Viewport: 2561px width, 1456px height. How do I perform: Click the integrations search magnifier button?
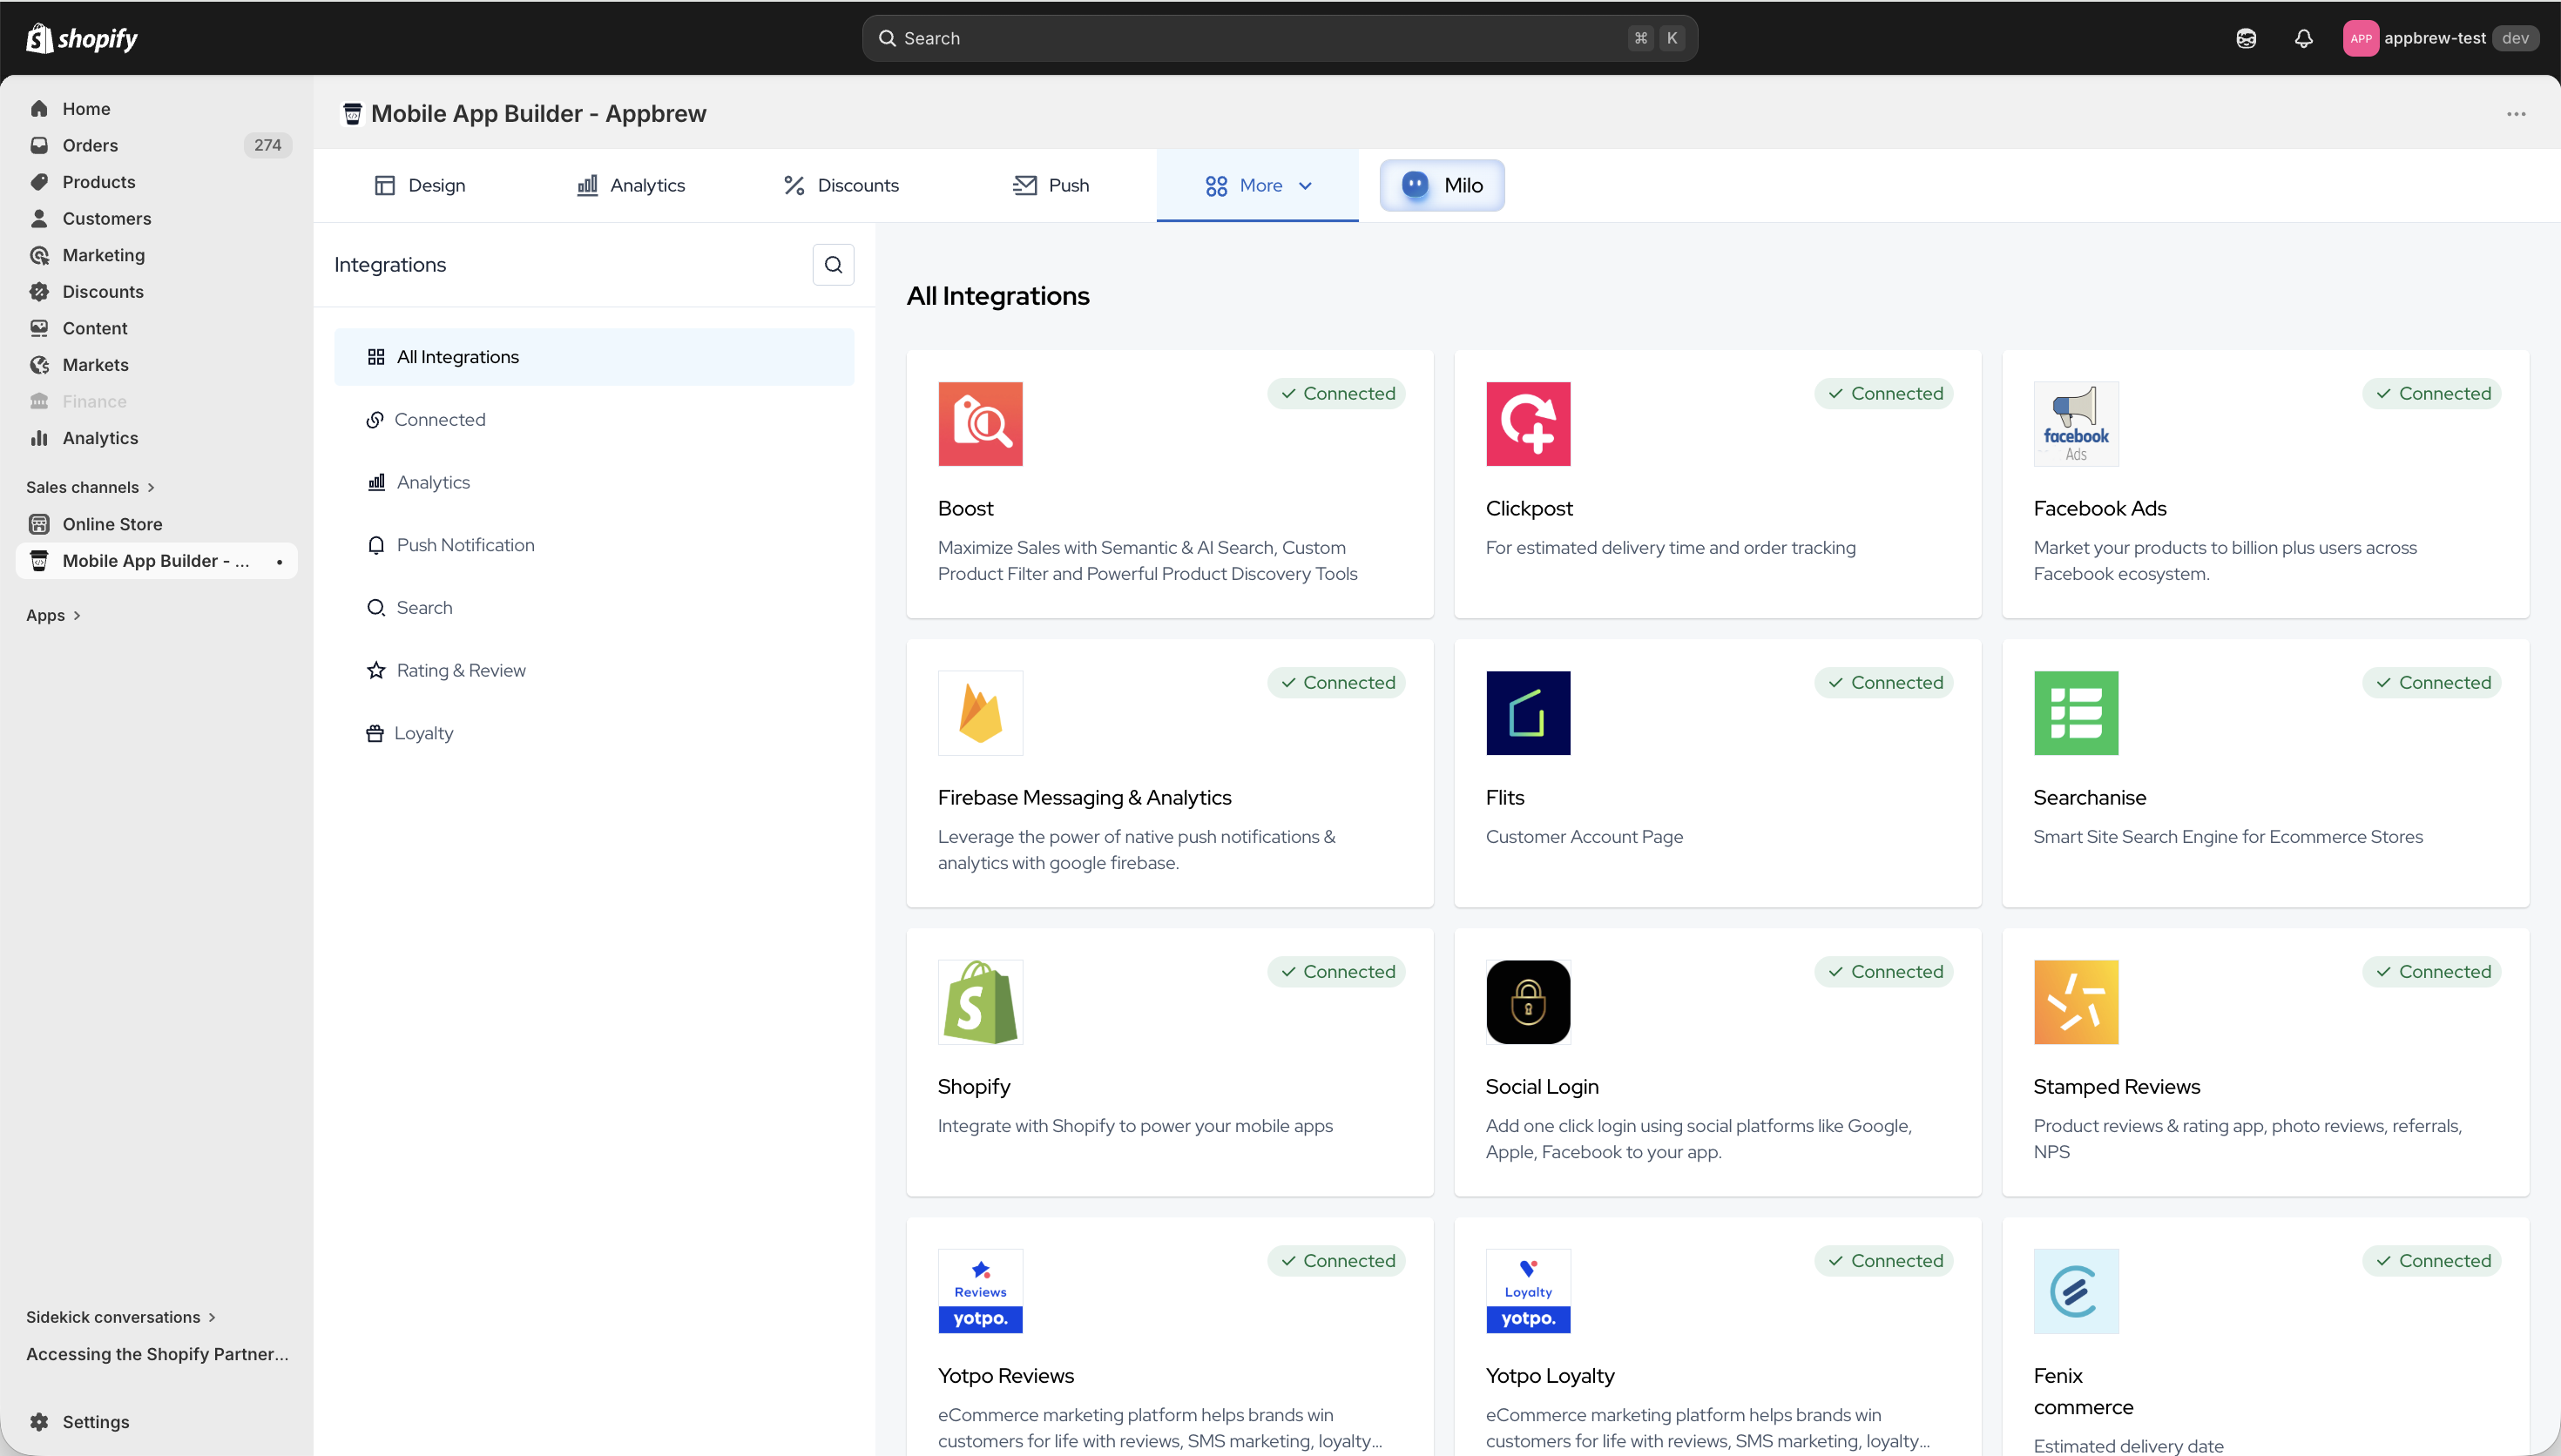point(833,265)
